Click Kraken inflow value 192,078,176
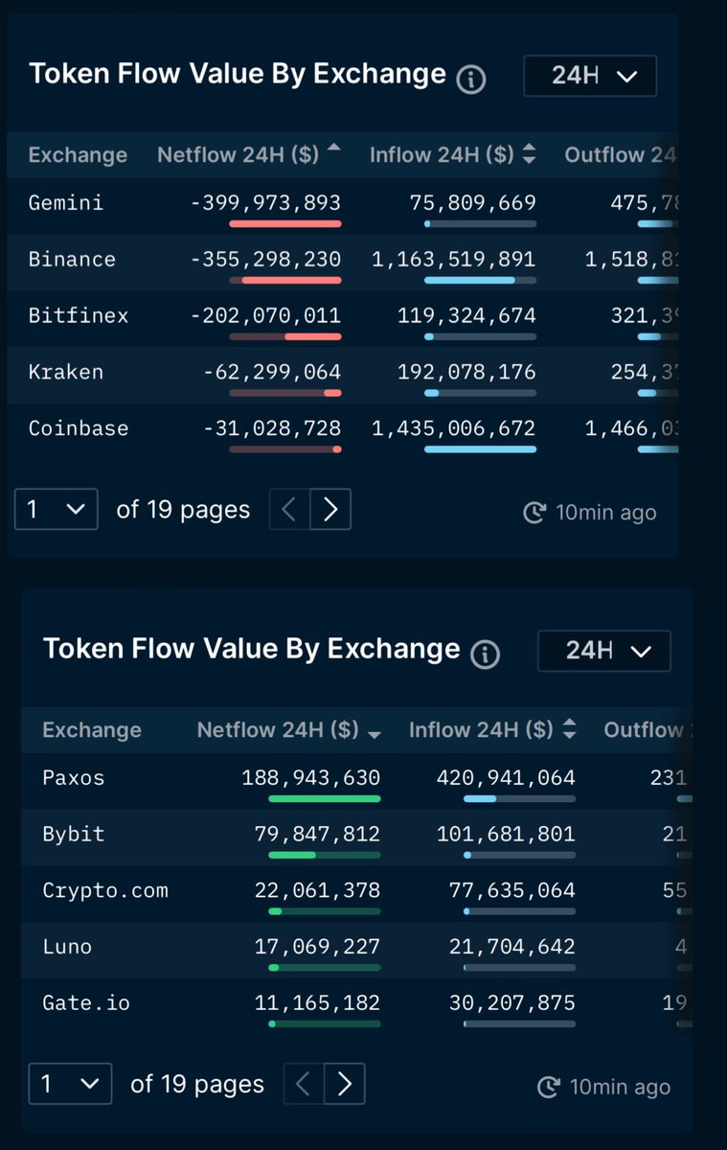 [x=467, y=372]
